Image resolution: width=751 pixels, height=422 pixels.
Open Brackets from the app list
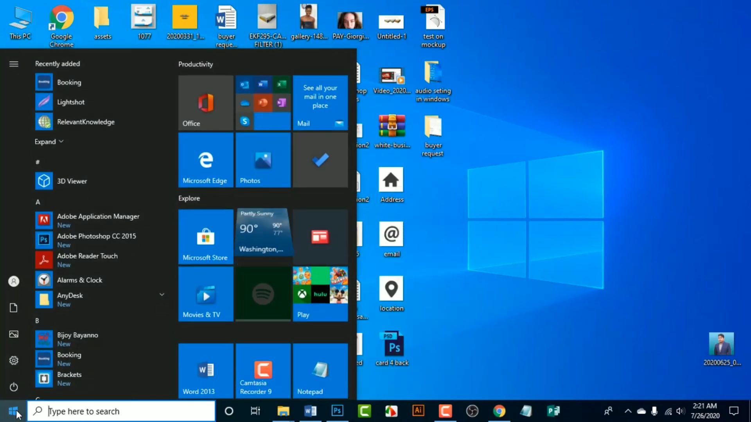coord(100,378)
